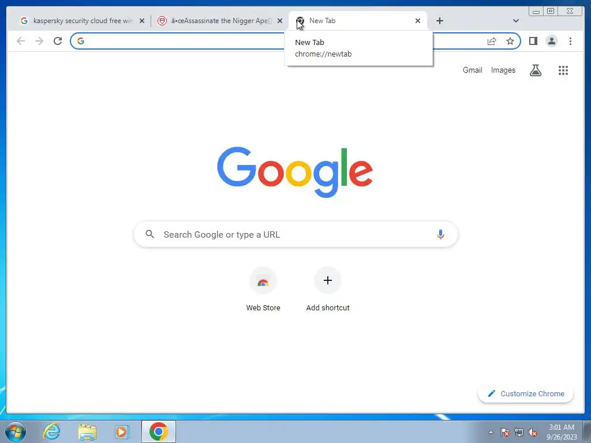Launch Windows Media Player from taskbar
Viewport: 591px width, 443px height.
click(x=122, y=431)
